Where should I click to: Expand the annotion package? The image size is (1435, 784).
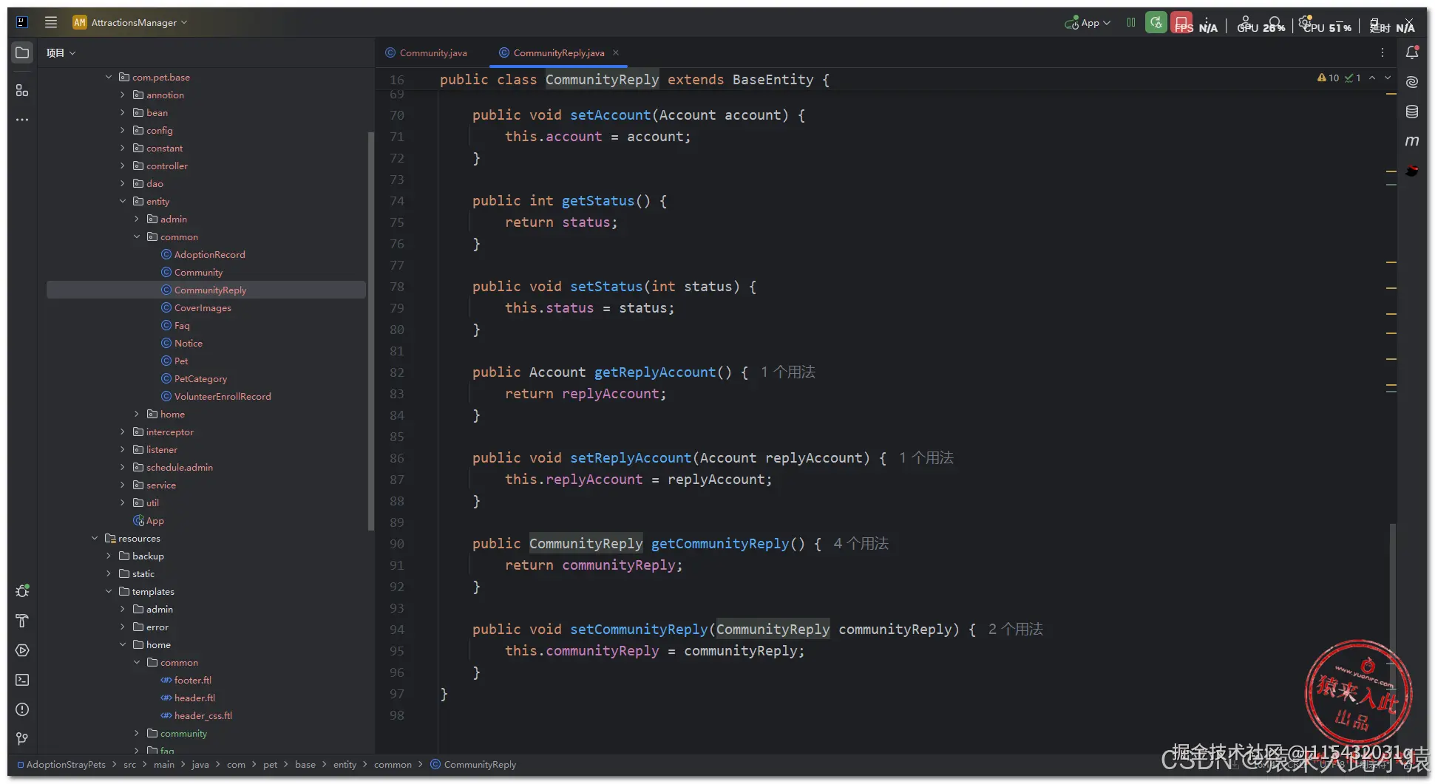coord(123,95)
